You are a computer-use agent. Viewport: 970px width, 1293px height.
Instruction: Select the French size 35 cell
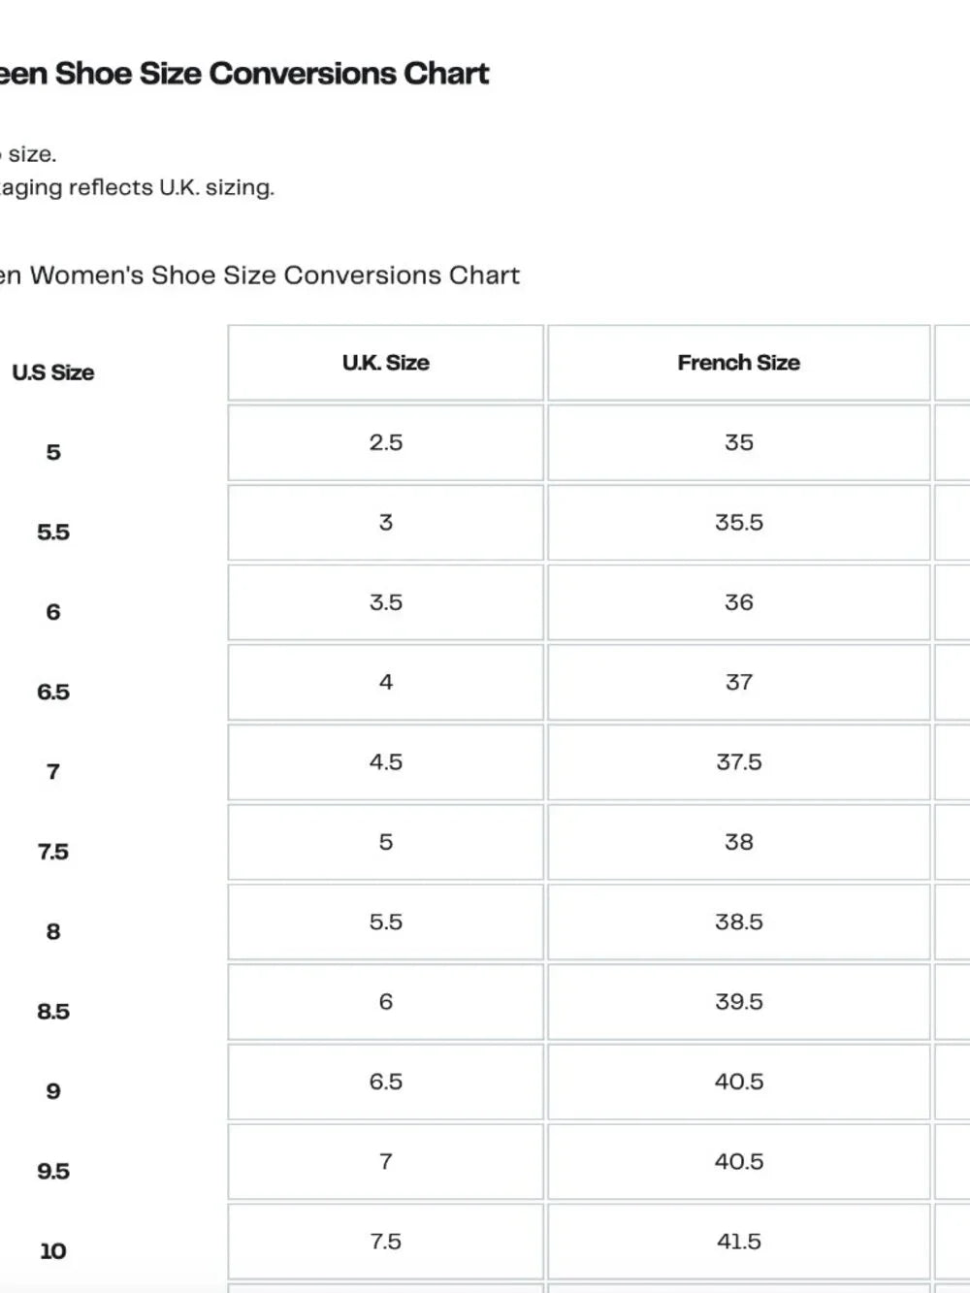738,442
